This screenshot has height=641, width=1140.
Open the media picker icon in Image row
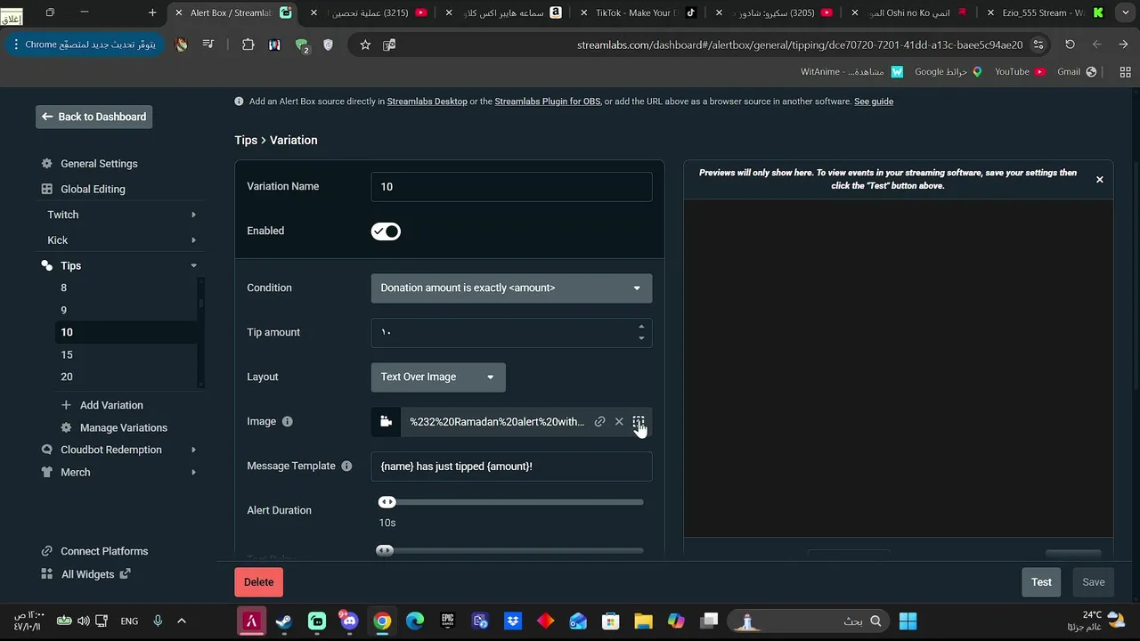[x=386, y=422]
